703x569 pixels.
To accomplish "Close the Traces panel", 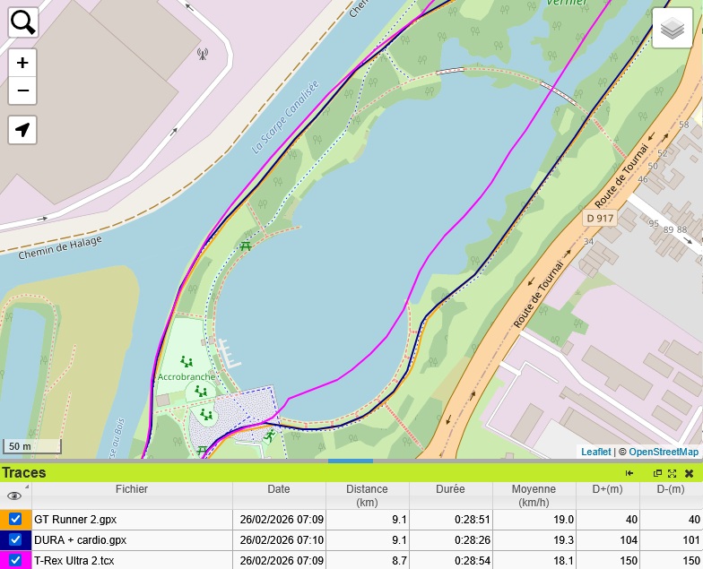I will (x=689, y=473).
